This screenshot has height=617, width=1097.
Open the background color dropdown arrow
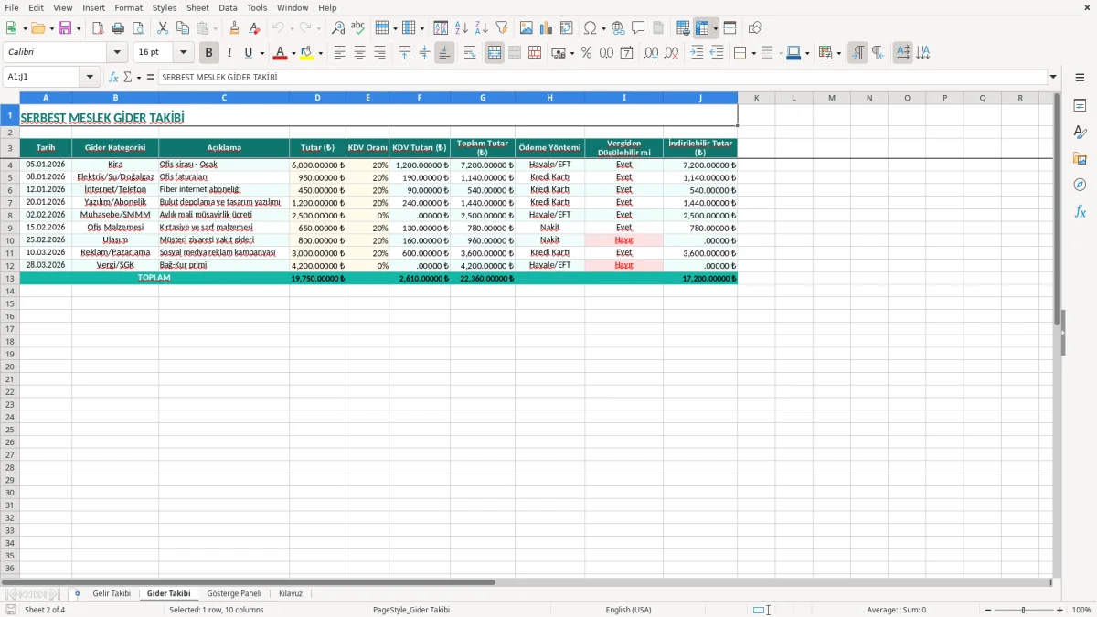(321, 53)
